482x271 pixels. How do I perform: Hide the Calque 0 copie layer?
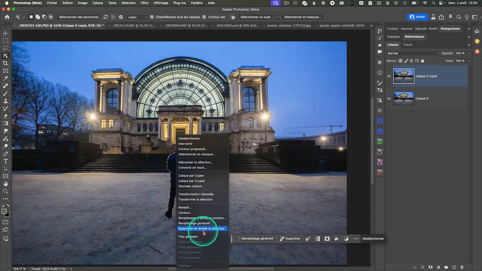389,76
